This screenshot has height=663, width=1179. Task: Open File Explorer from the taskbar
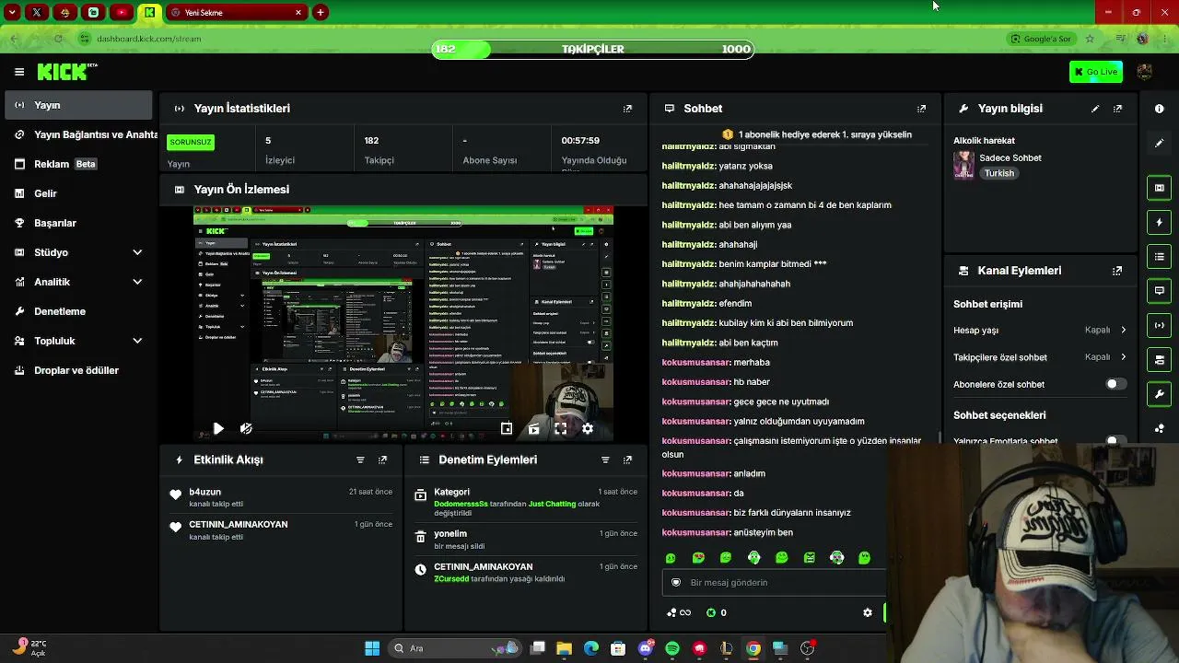point(564,648)
